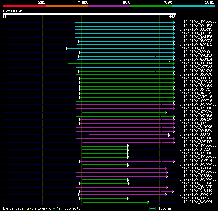Click the query end position 442
This screenshot has height=211, width=218.
click(172, 17)
